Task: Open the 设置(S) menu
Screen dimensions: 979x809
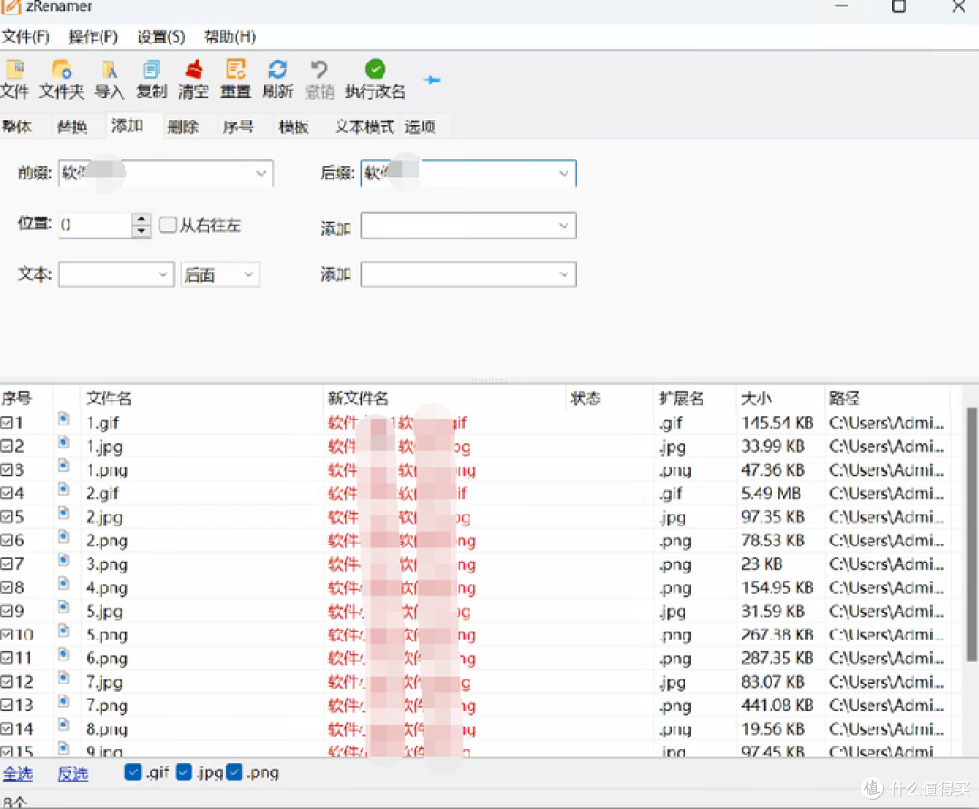Action: click(161, 37)
